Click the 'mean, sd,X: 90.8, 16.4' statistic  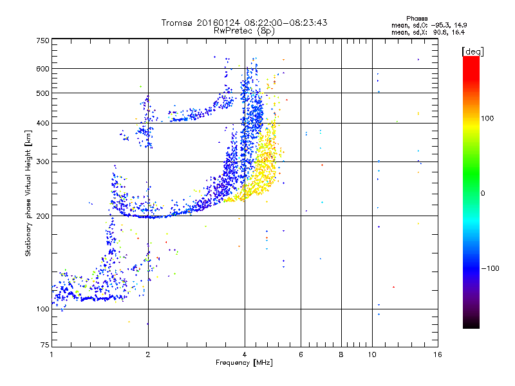pyautogui.click(x=428, y=32)
